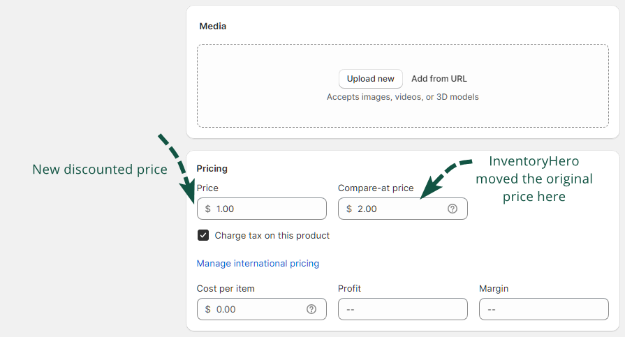This screenshot has height=337, width=625.
Task: Choose Add from URL for media
Action: pos(439,79)
